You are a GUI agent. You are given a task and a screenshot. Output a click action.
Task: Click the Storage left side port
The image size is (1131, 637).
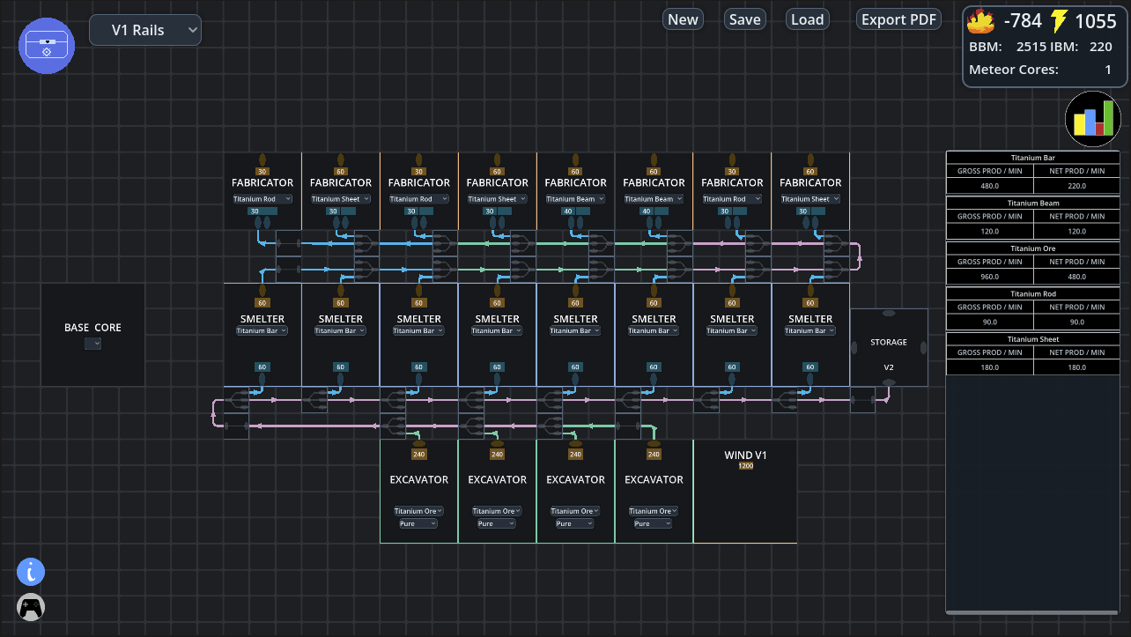tap(854, 347)
